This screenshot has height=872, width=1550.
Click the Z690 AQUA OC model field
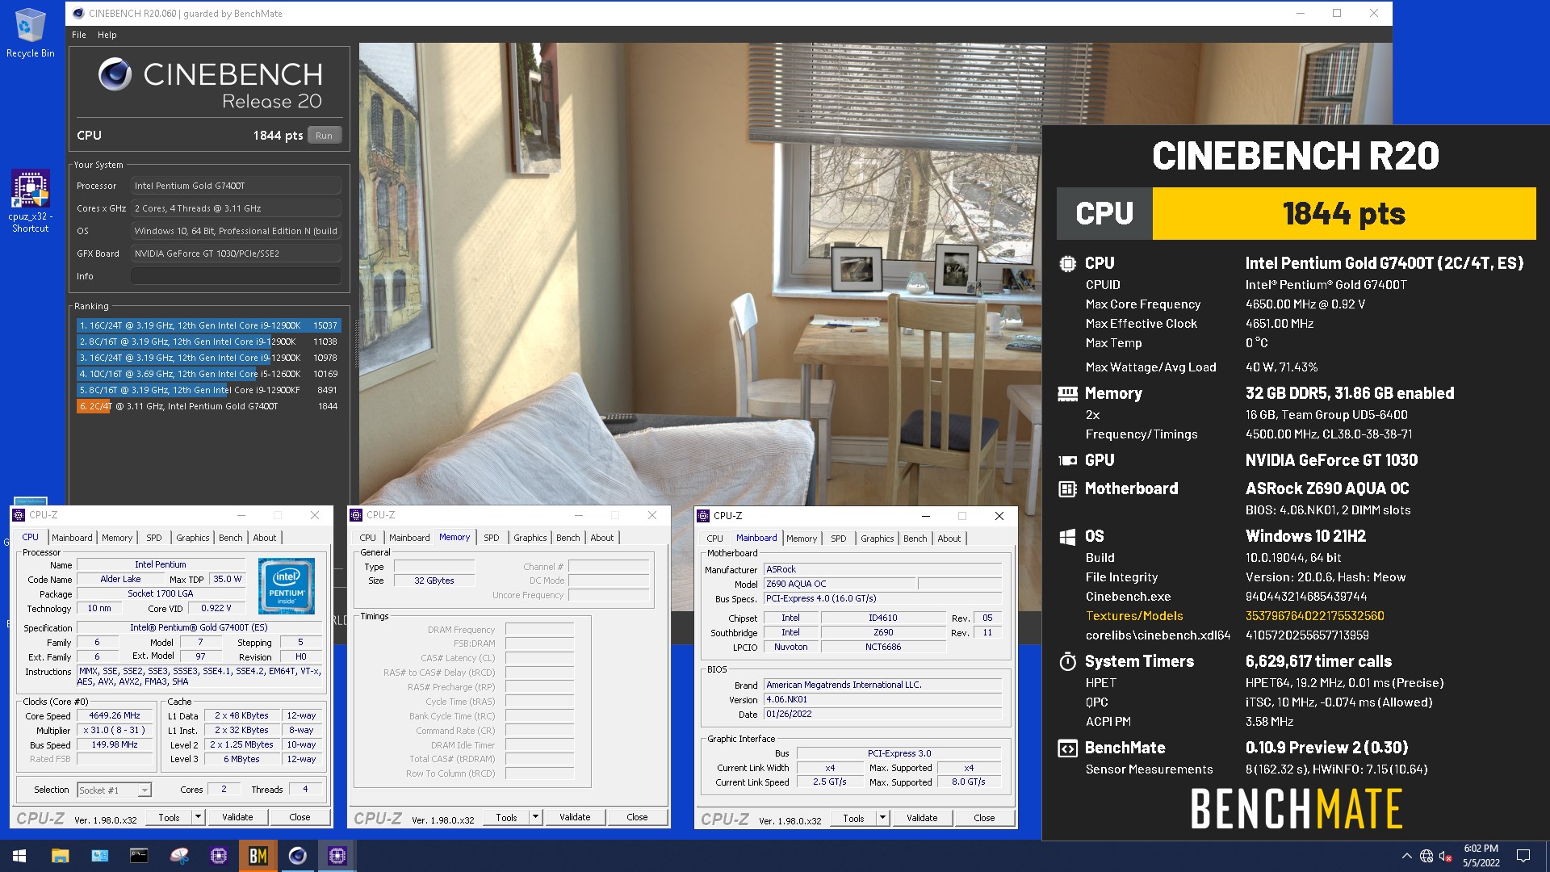(x=840, y=584)
